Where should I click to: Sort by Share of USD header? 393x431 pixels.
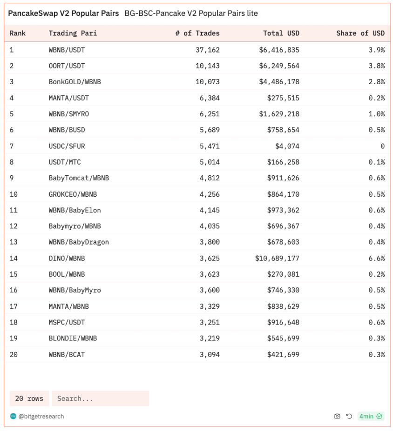[360, 33]
